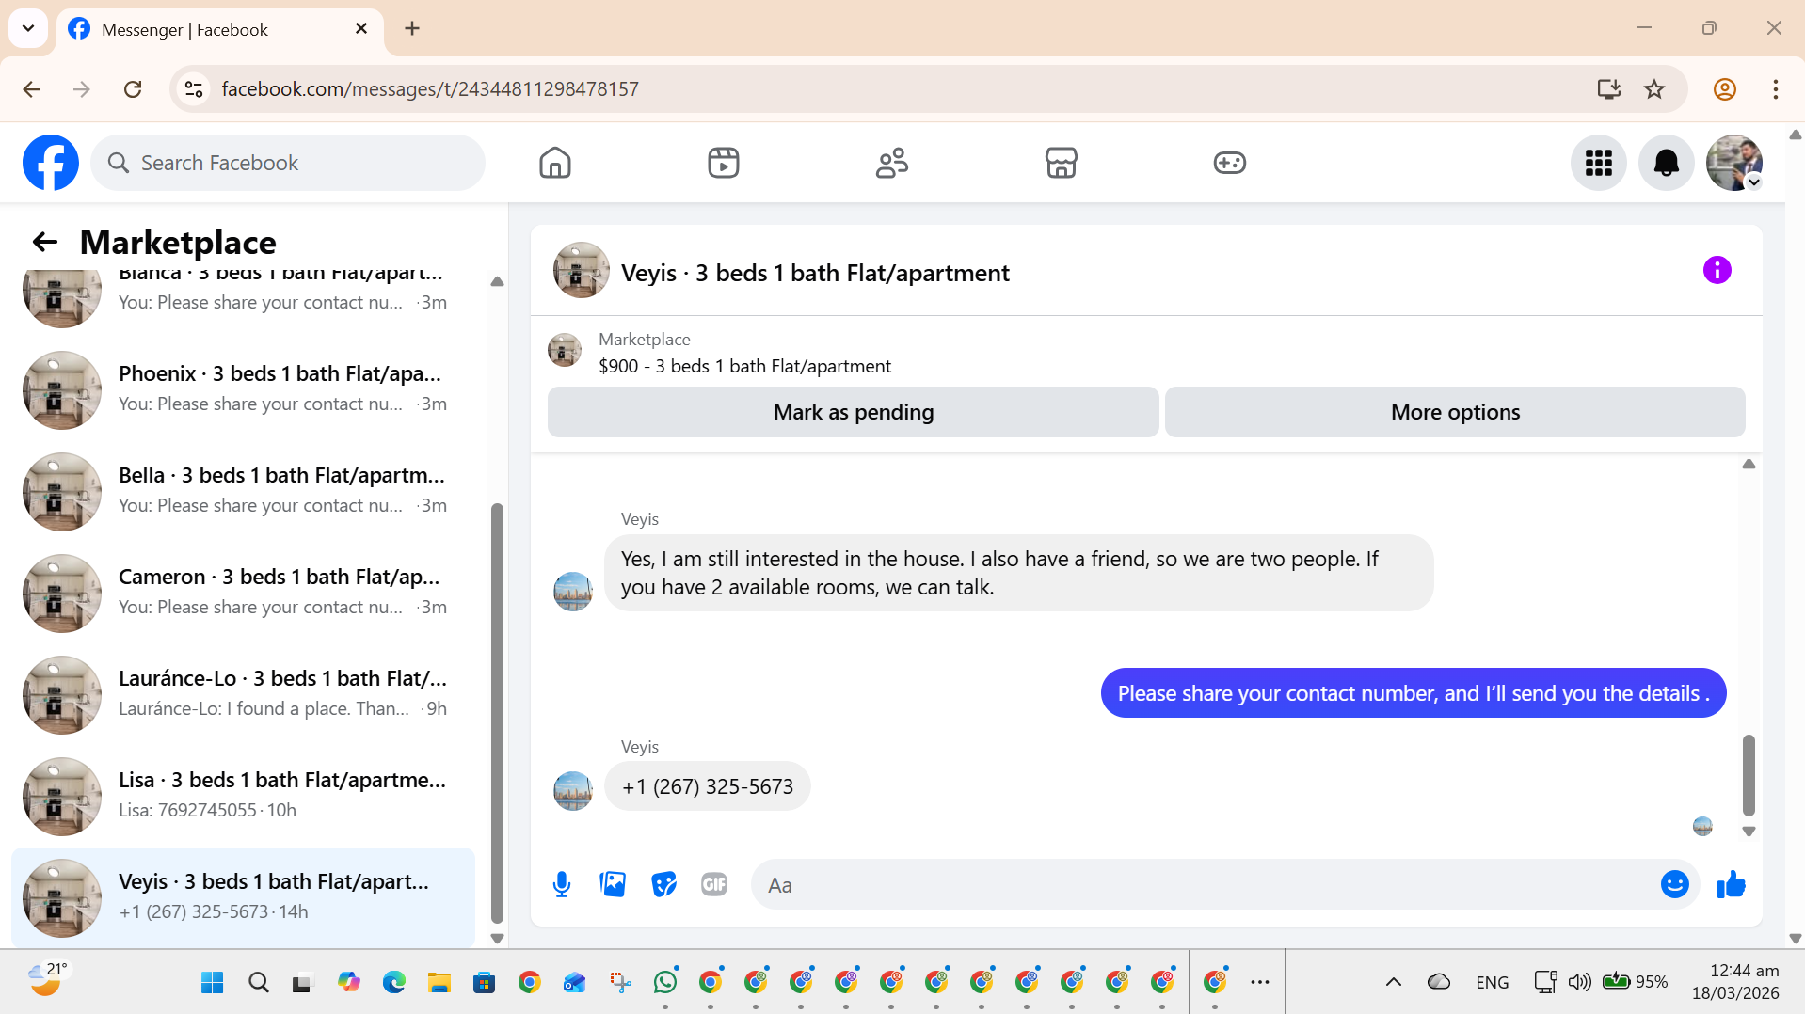Screen dimensions: 1805x1014
Task: Click the back arrow beside Marketplace heading
Action: [45, 242]
